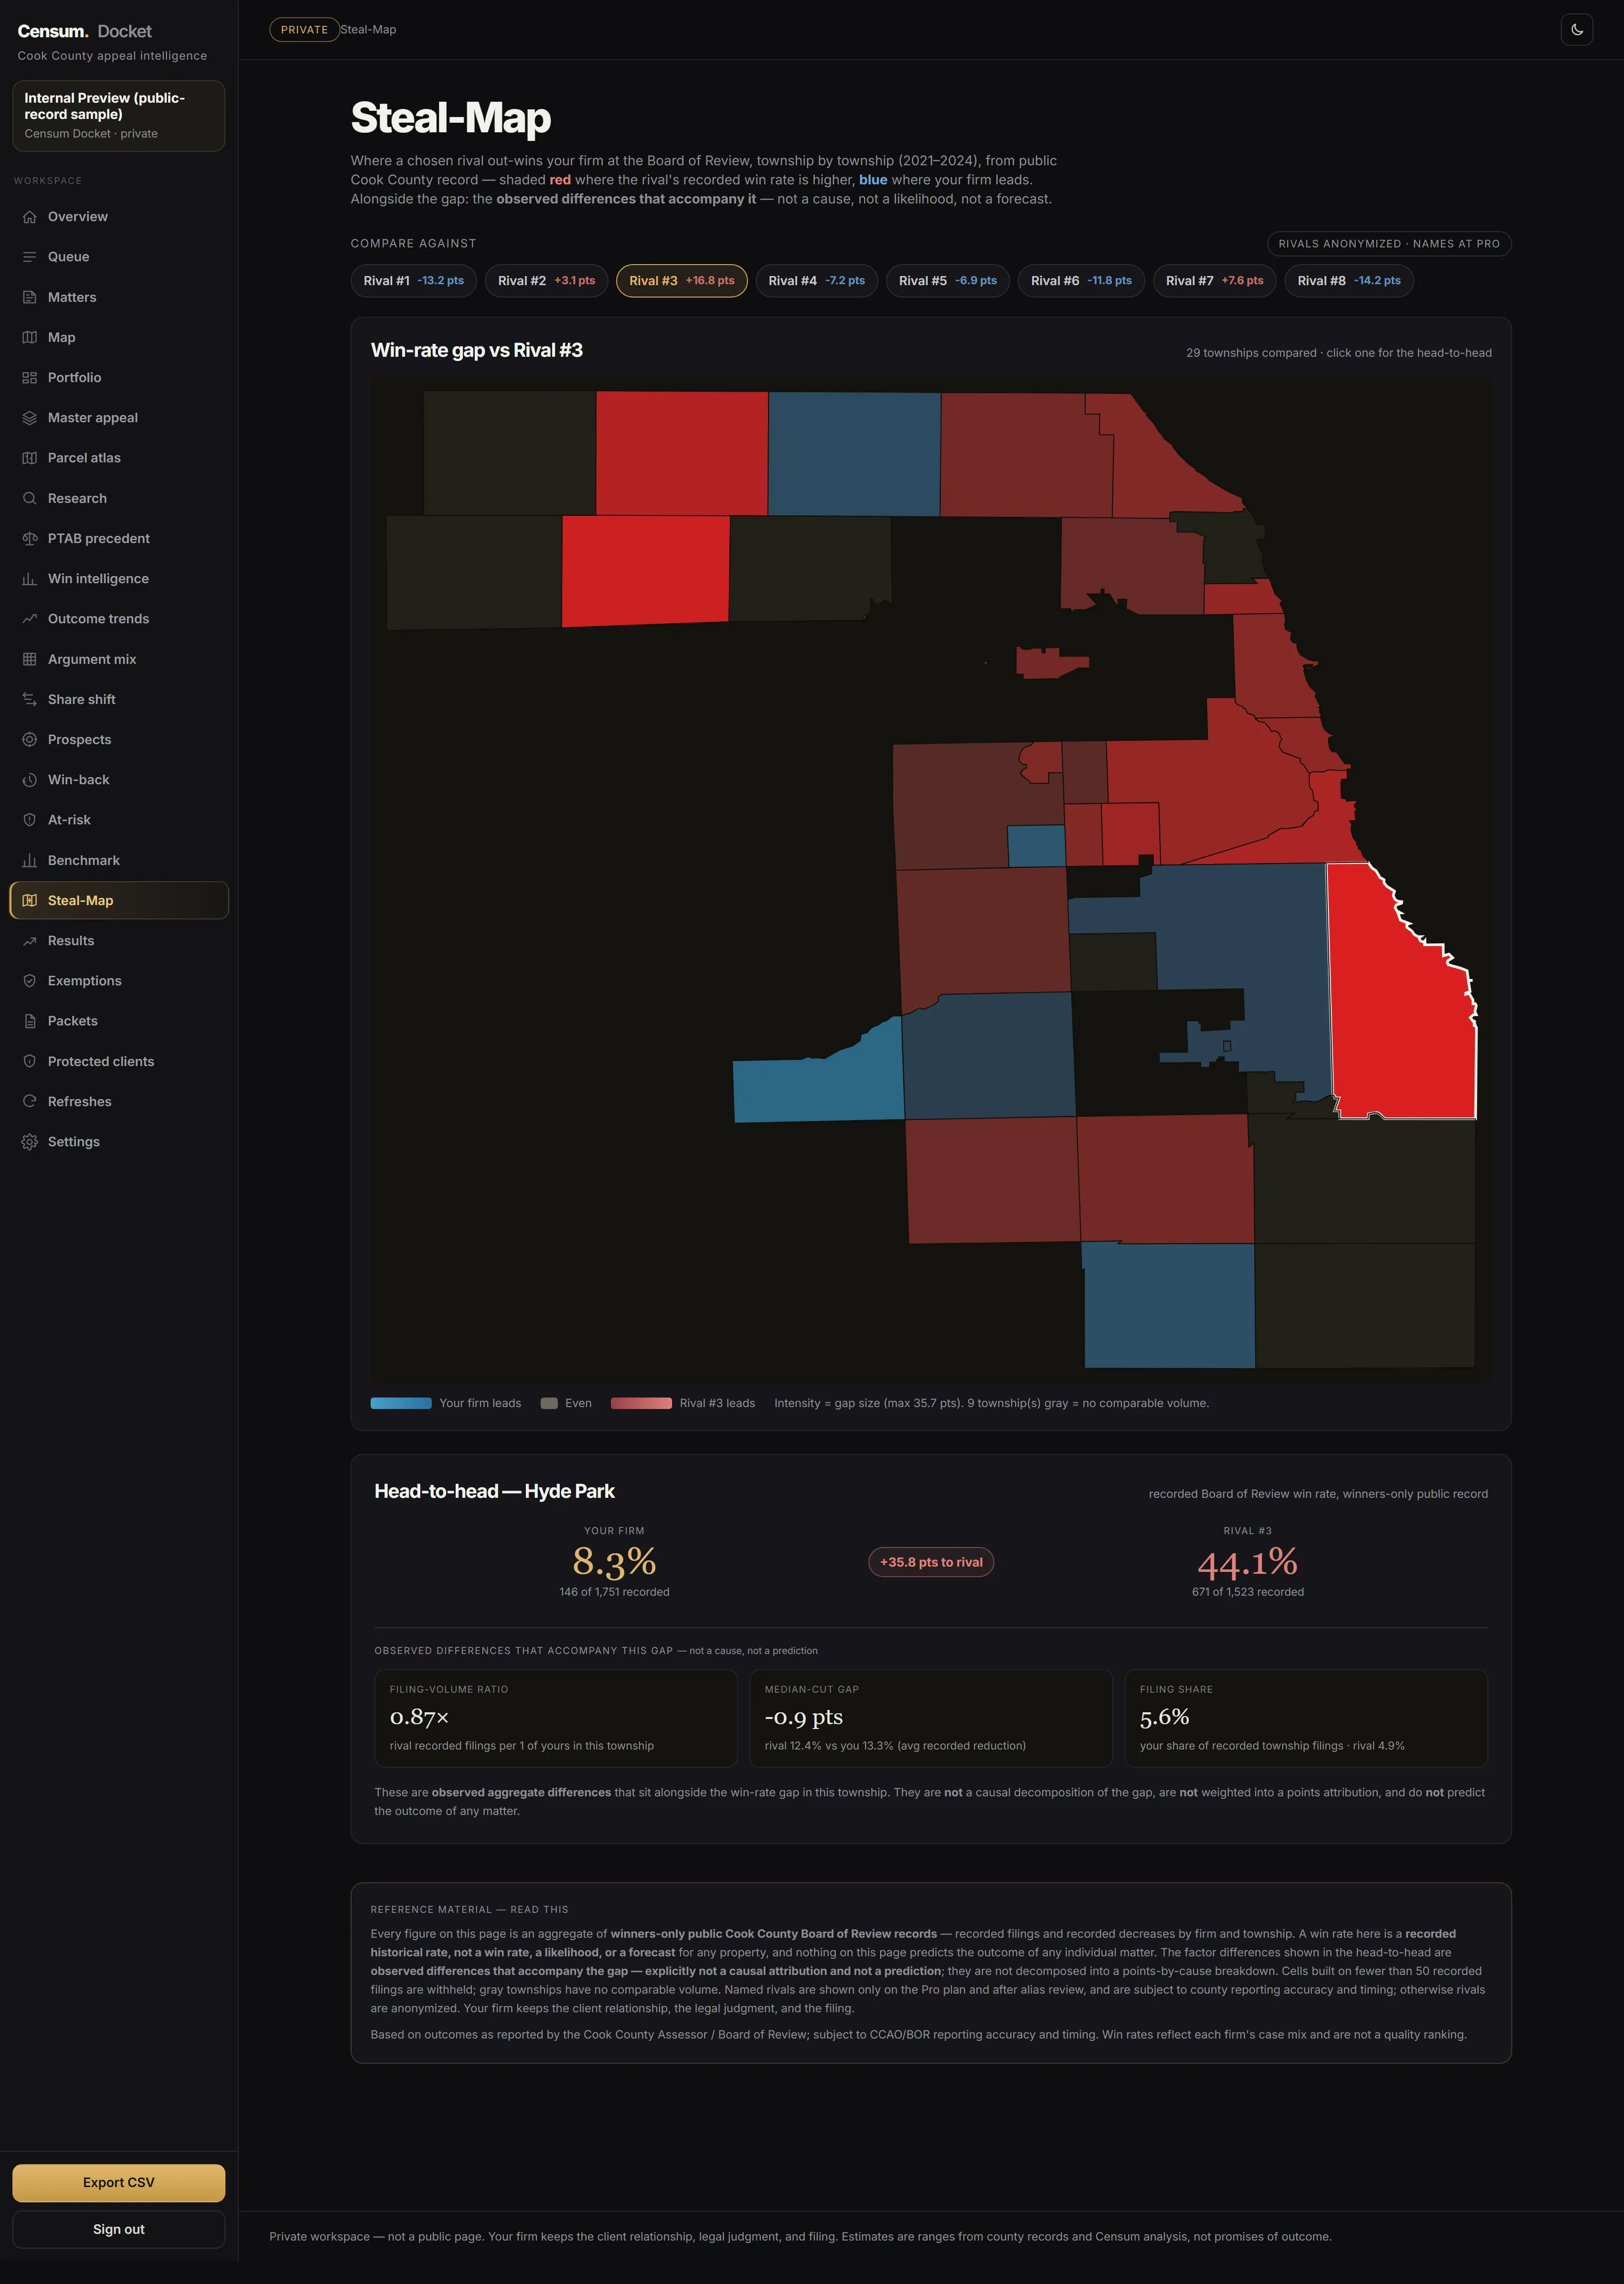Image resolution: width=1624 pixels, height=2284 pixels.
Task: Click the Median-cut gap -0.9 pts card
Action: (931, 1718)
